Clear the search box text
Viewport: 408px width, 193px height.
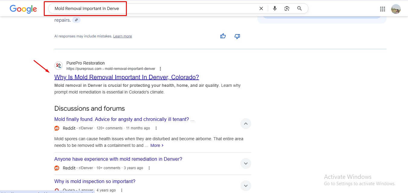[261, 8]
